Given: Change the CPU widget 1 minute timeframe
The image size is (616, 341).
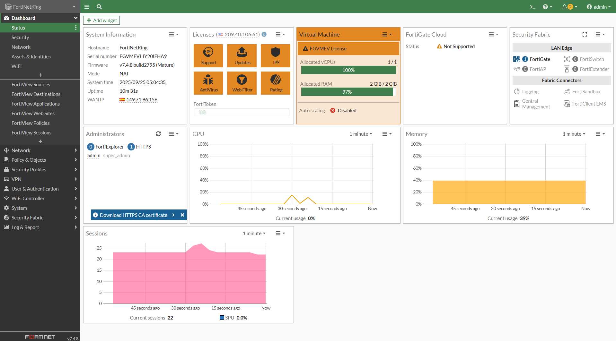Looking at the screenshot, I should (361, 134).
